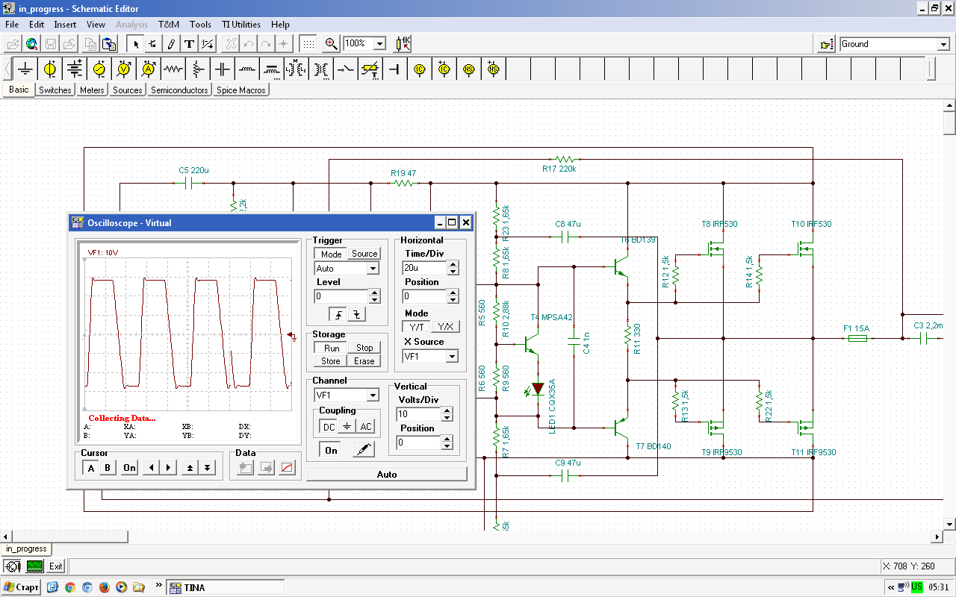Click the Volts/Div input field
The width and height of the screenshot is (956, 597).
[418, 414]
